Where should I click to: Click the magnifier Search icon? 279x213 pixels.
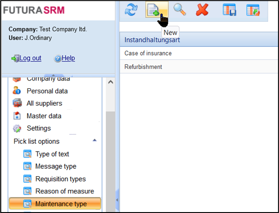(x=180, y=10)
